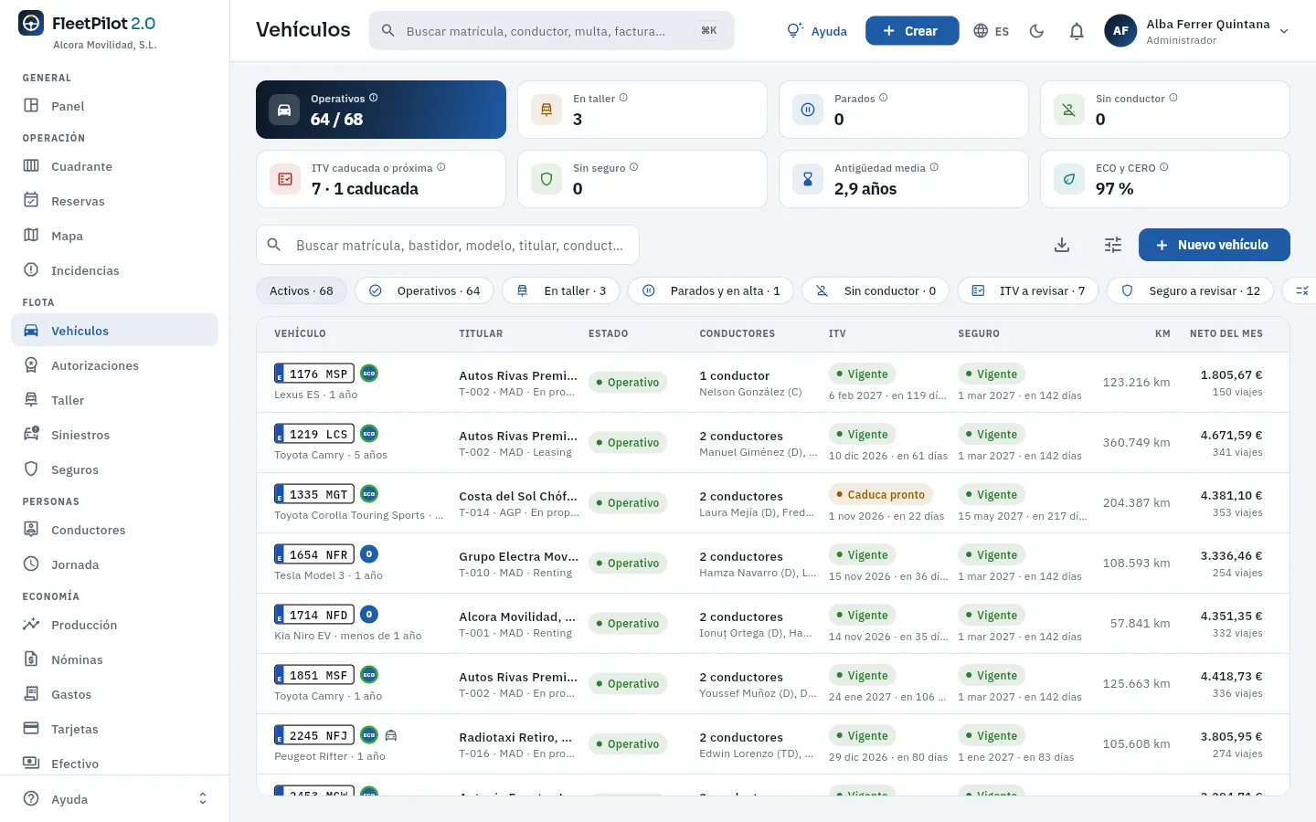The height and width of the screenshot is (822, 1316).
Task: Open the Operativos 64 / 68 card
Action: [381, 110]
